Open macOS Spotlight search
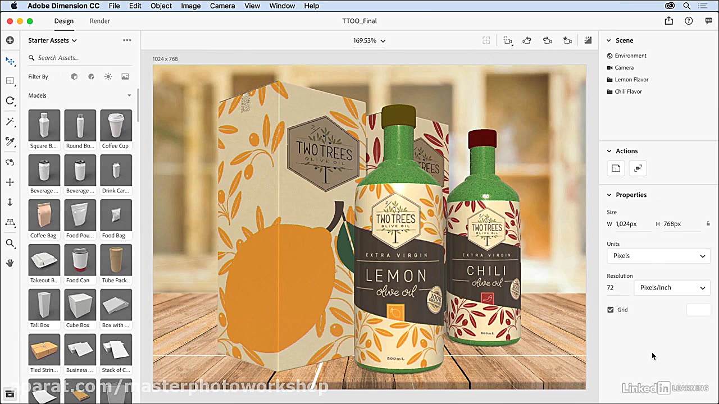The image size is (719, 404). [686, 6]
